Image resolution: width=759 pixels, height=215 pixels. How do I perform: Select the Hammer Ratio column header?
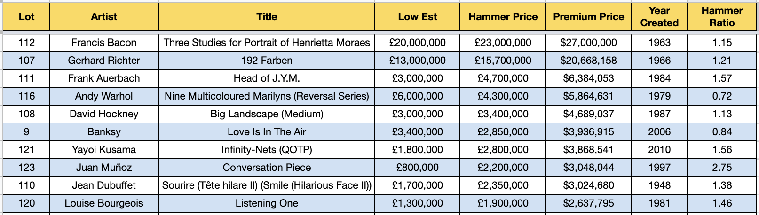click(x=722, y=17)
